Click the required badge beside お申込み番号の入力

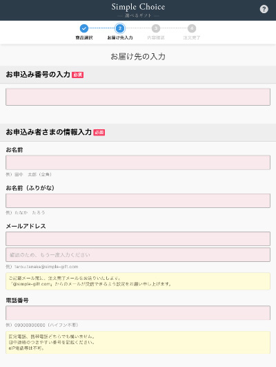point(77,75)
